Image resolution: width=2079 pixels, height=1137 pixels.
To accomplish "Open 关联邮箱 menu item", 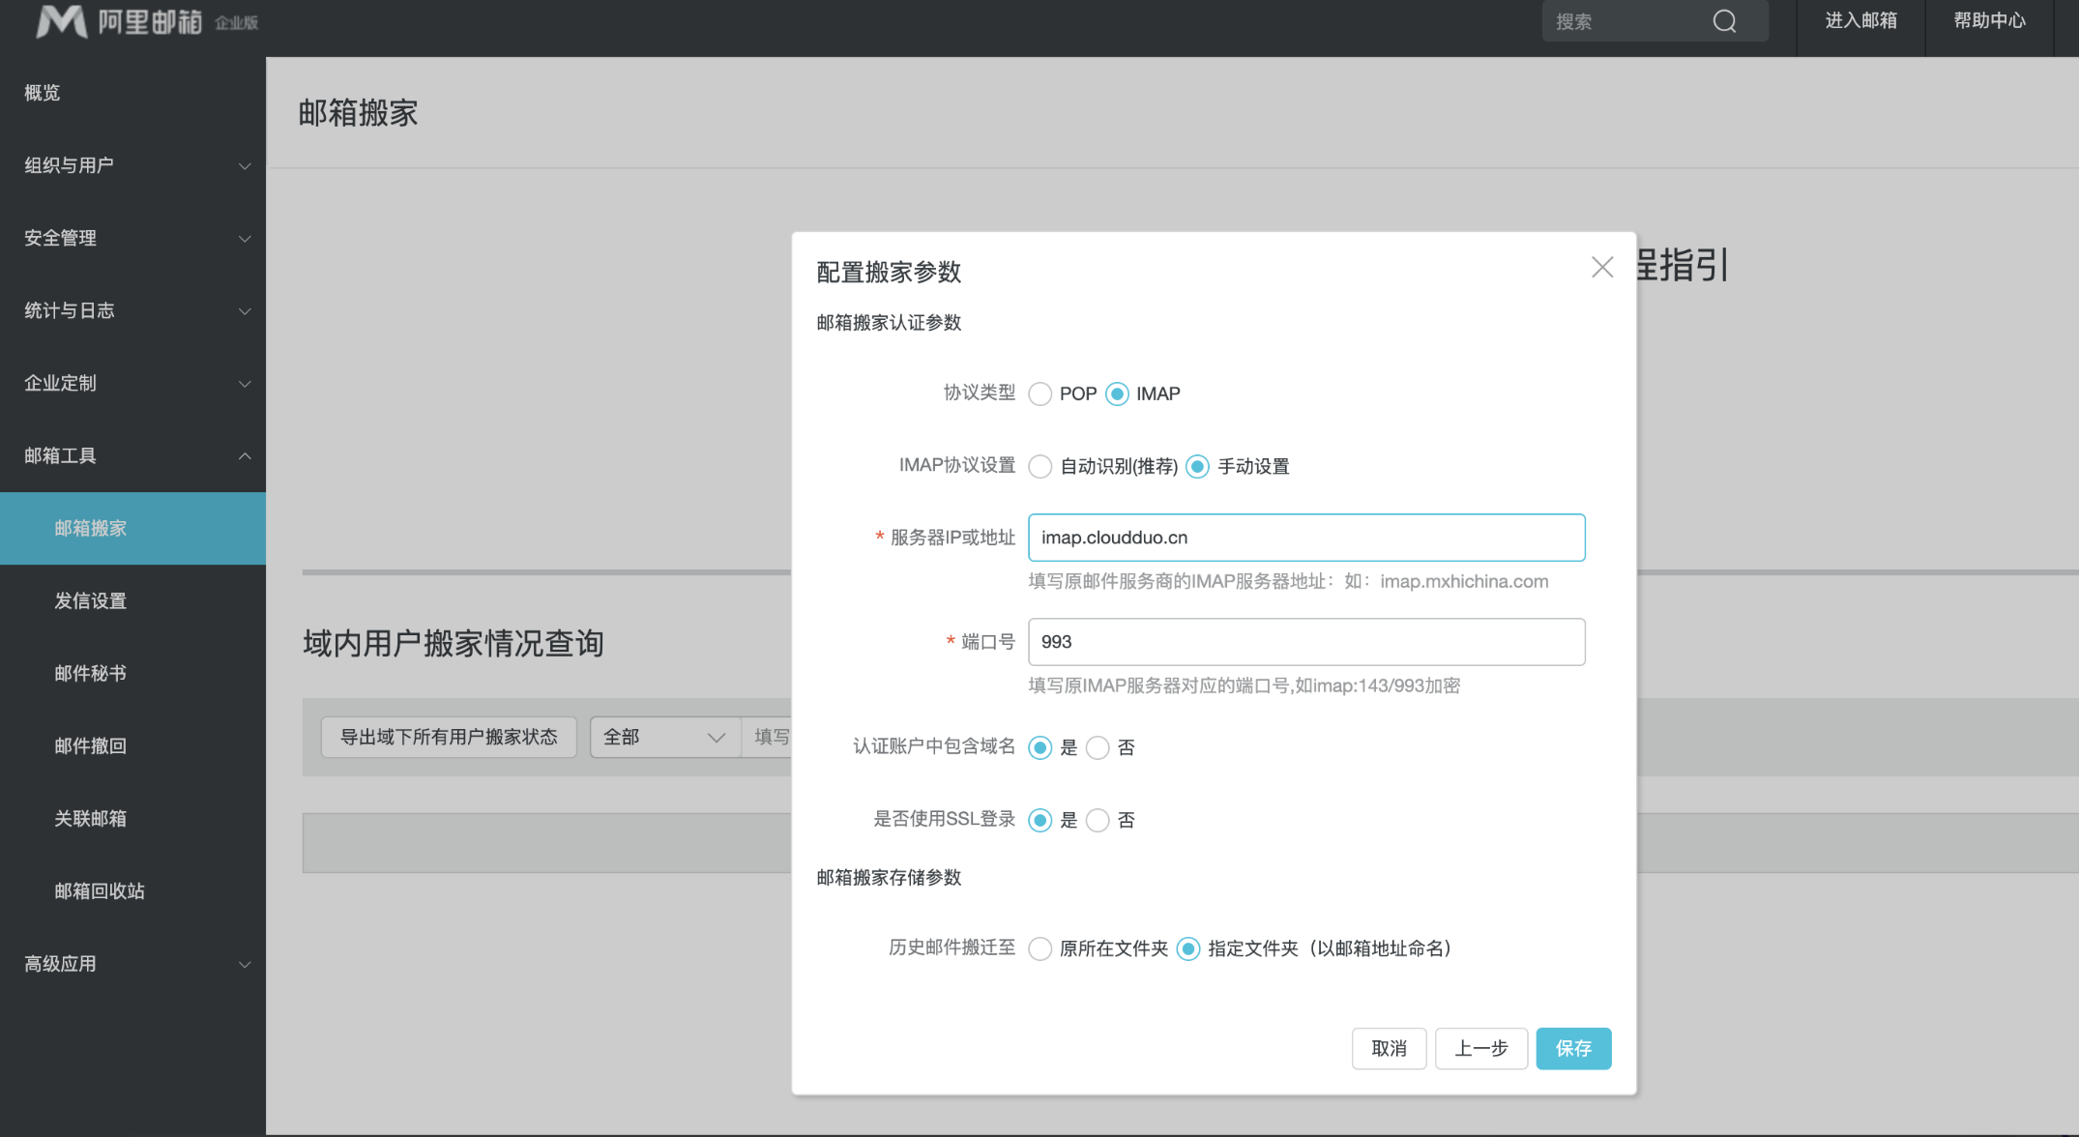I will 132,818.
